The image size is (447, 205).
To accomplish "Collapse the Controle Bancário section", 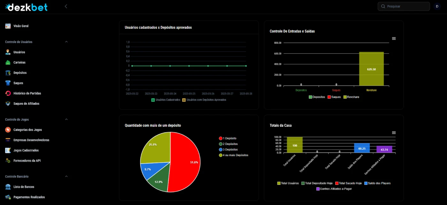I will tap(66, 176).
